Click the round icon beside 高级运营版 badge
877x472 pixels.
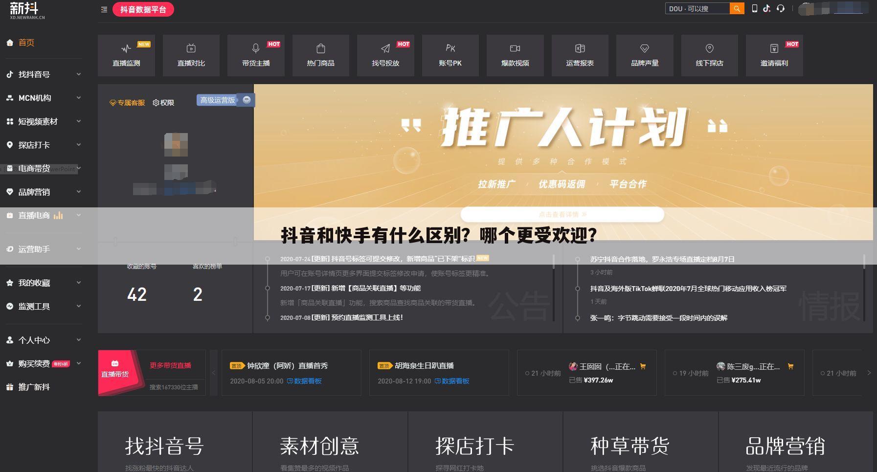(x=247, y=100)
